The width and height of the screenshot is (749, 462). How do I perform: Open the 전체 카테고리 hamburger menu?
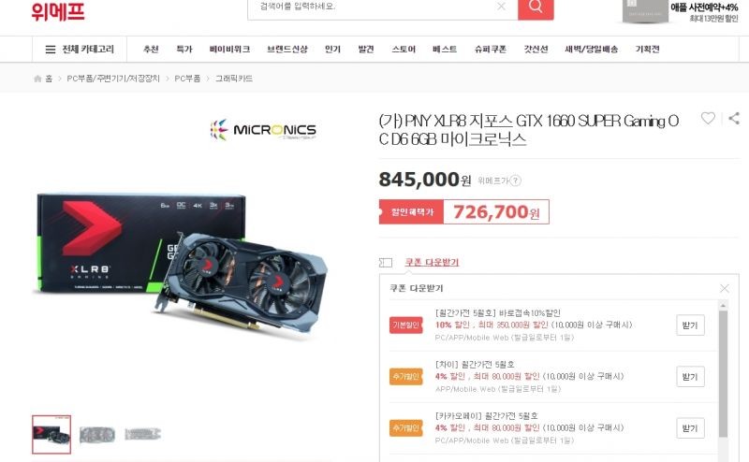[80, 50]
